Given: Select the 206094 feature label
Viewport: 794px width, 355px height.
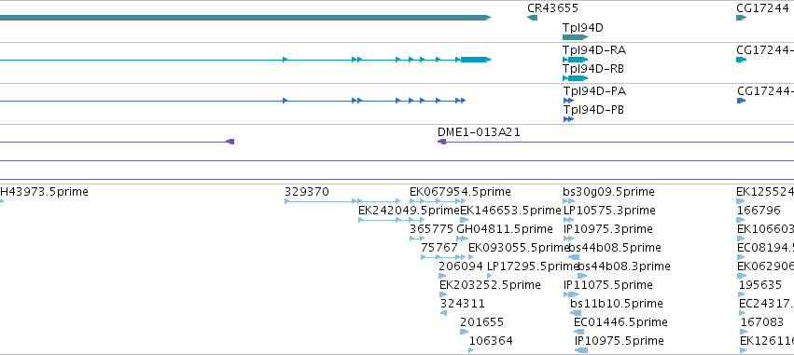Looking at the screenshot, I should tap(461, 266).
